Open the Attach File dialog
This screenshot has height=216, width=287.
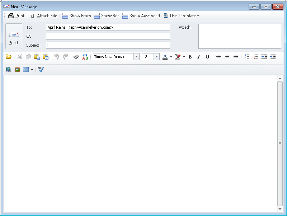[x=43, y=16]
